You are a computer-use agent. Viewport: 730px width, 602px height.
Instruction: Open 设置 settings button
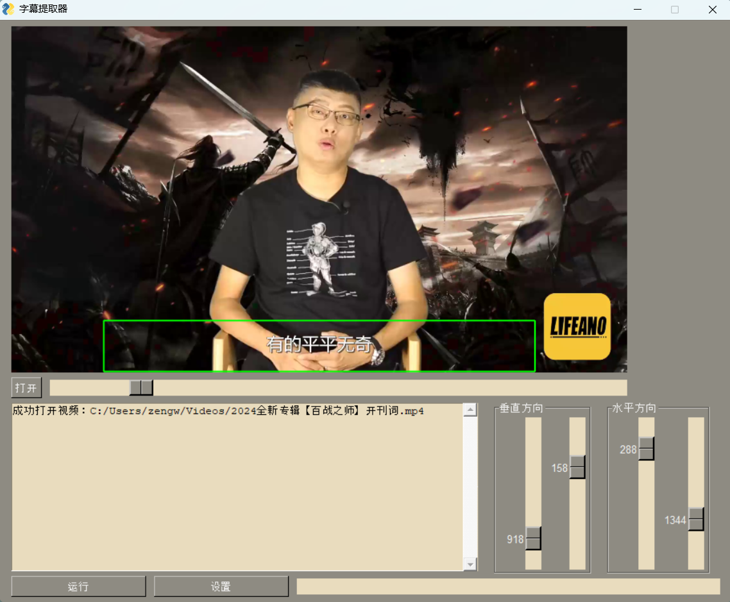pyautogui.click(x=221, y=587)
